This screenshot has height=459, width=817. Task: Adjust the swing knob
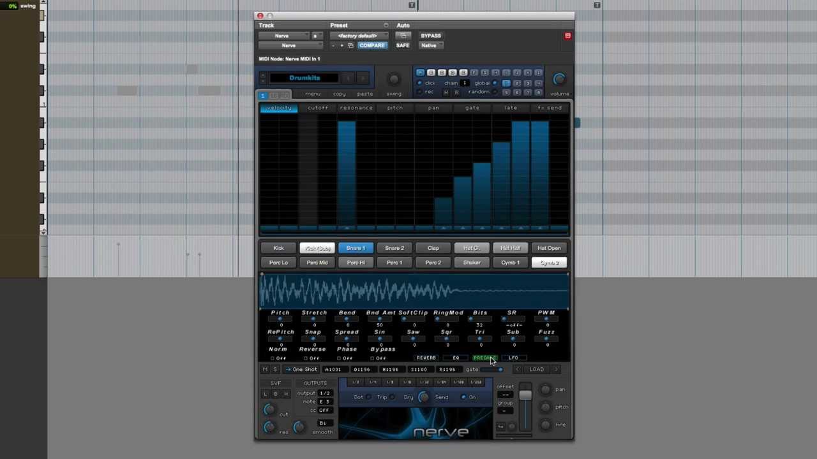tap(394, 79)
